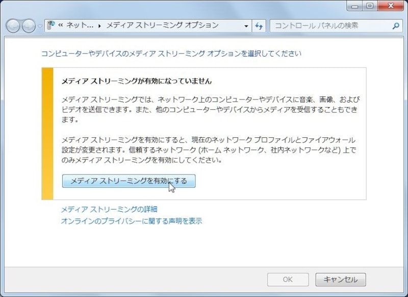Expand the « breadcrumb overflow chevron

[61, 26]
